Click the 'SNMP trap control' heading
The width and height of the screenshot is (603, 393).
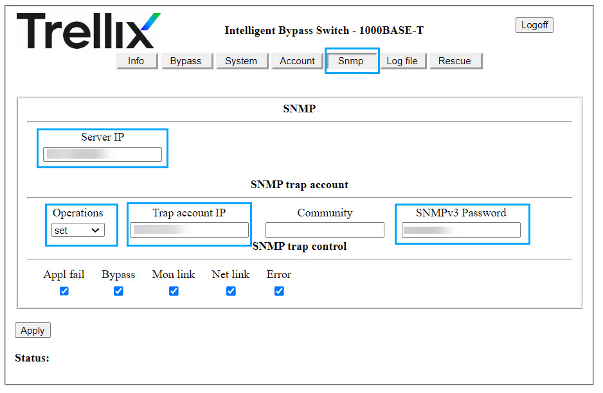coord(300,246)
